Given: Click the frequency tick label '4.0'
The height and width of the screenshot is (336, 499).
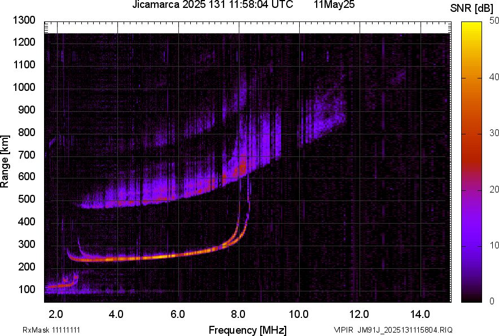Looking at the screenshot, I should tap(116, 315).
